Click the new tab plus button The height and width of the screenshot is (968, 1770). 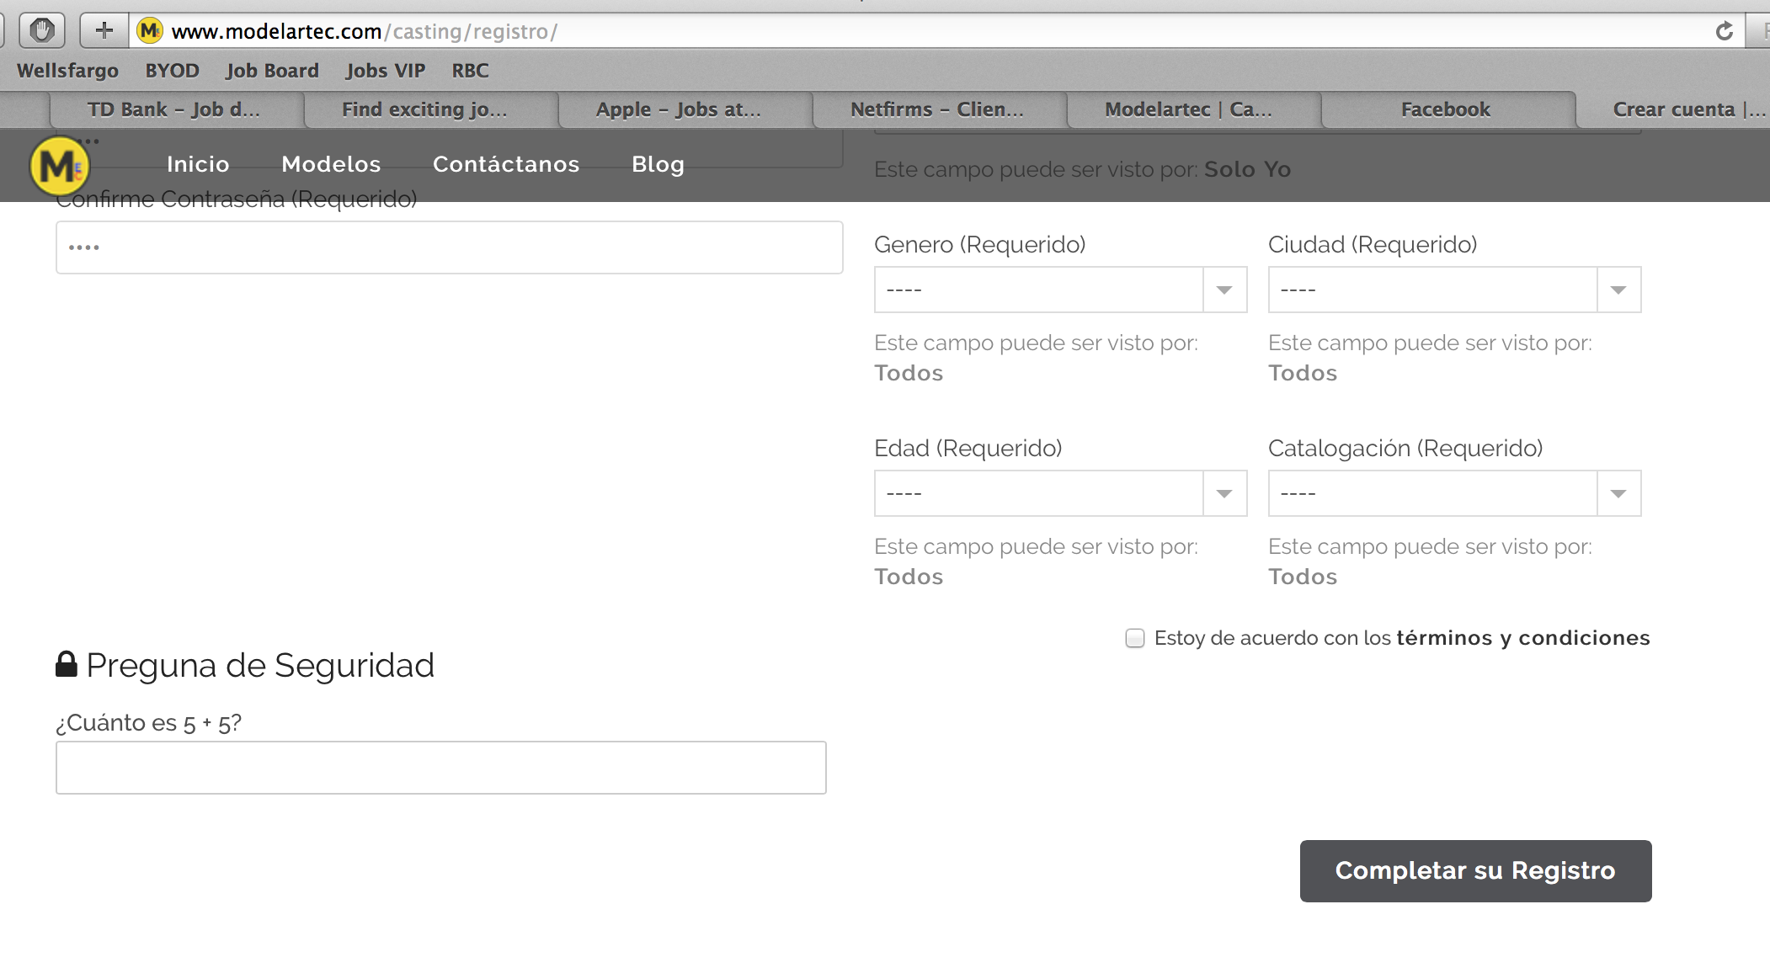tap(104, 31)
